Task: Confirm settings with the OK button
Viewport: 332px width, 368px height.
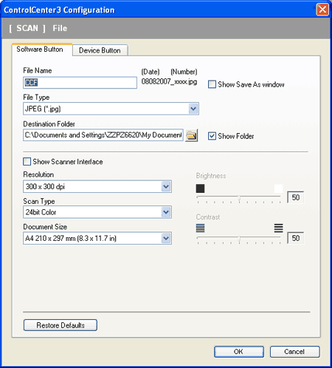Action: [239, 352]
